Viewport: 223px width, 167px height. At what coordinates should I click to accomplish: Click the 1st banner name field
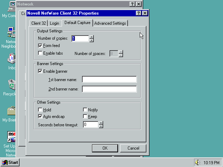pyautogui.click(x=109, y=79)
